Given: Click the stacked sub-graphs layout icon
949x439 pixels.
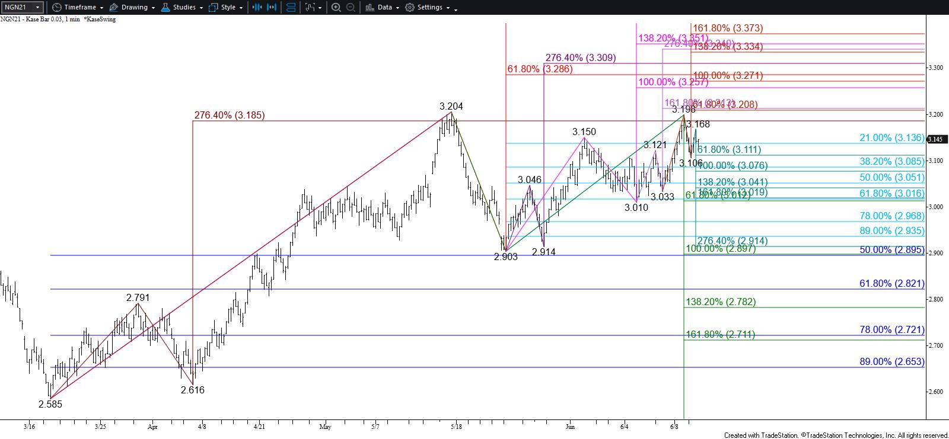Looking at the screenshot, I should 291,7.
